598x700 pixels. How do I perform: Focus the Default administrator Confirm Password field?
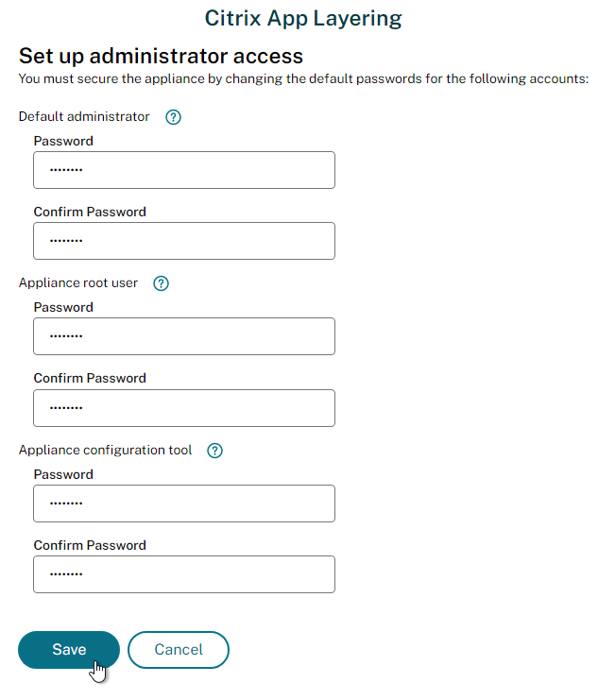tap(184, 241)
